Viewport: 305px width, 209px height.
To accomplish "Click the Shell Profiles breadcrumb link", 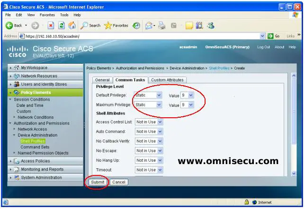I will [x=219, y=68].
